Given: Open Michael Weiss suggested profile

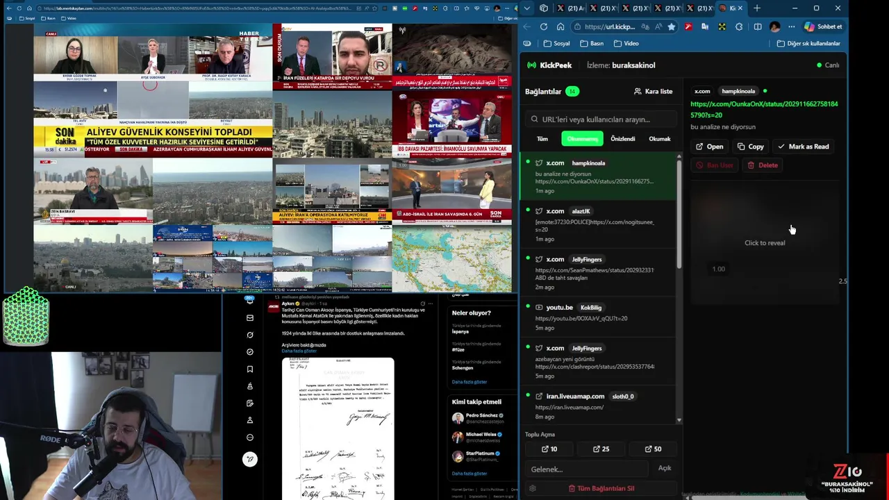Looking at the screenshot, I should pyautogui.click(x=479, y=437).
